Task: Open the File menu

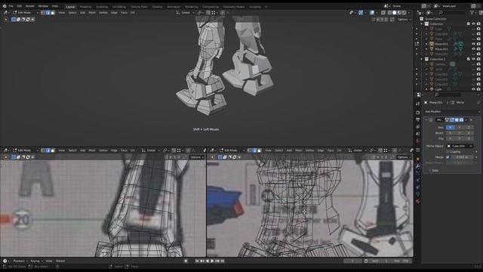Action: [x=11, y=6]
